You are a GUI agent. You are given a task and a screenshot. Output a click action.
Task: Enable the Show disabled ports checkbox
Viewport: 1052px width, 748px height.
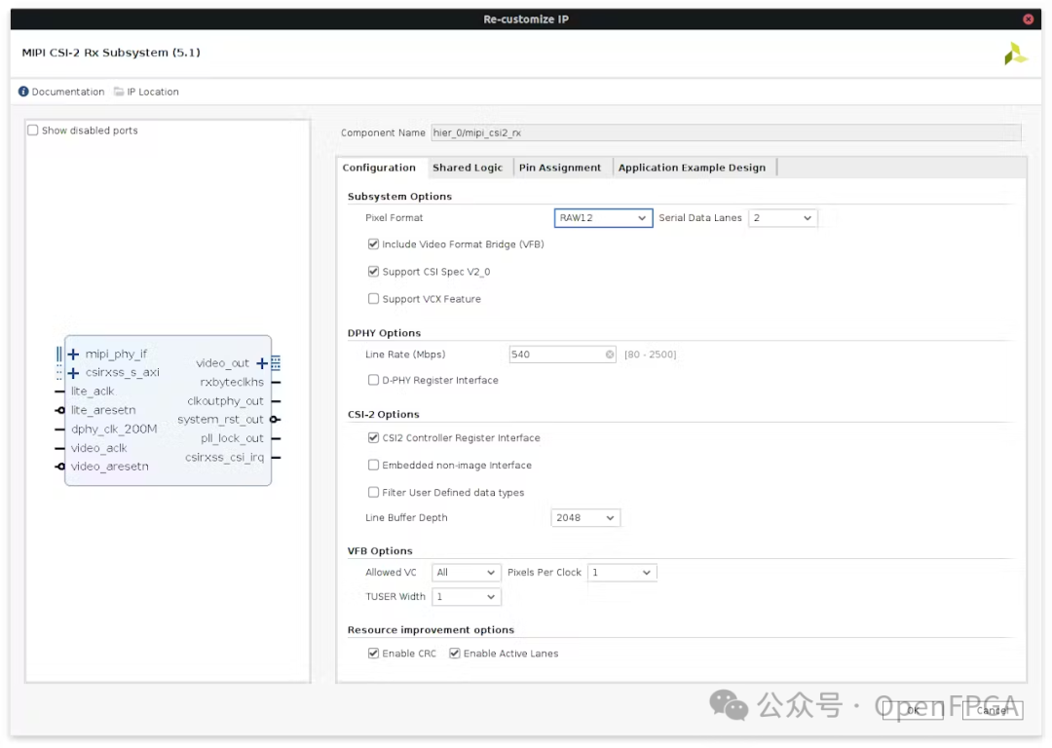33,131
